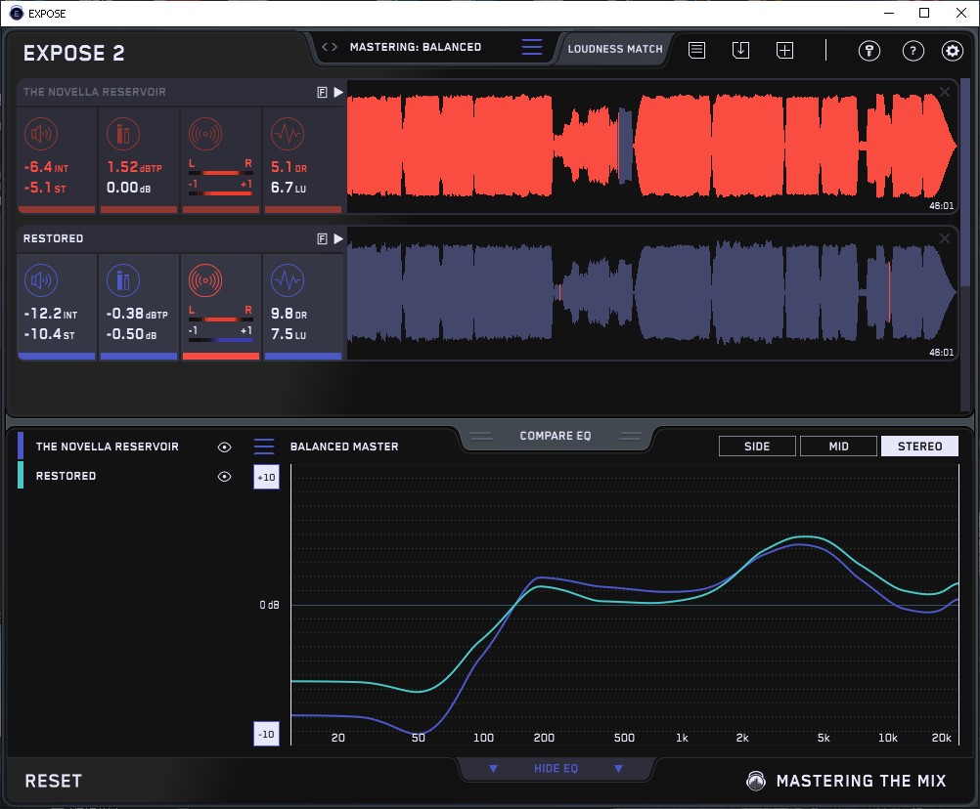The height and width of the screenshot is (809, 980).
Task: Click the RESTORED track title in track header
Action: tap(53, 238)
